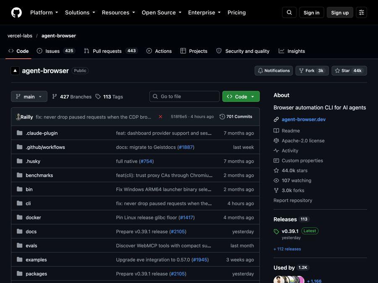Image resolution: width=378 pixels, height=283 pixels.
Task: Open pull request #1945 link
Action: 200,260
